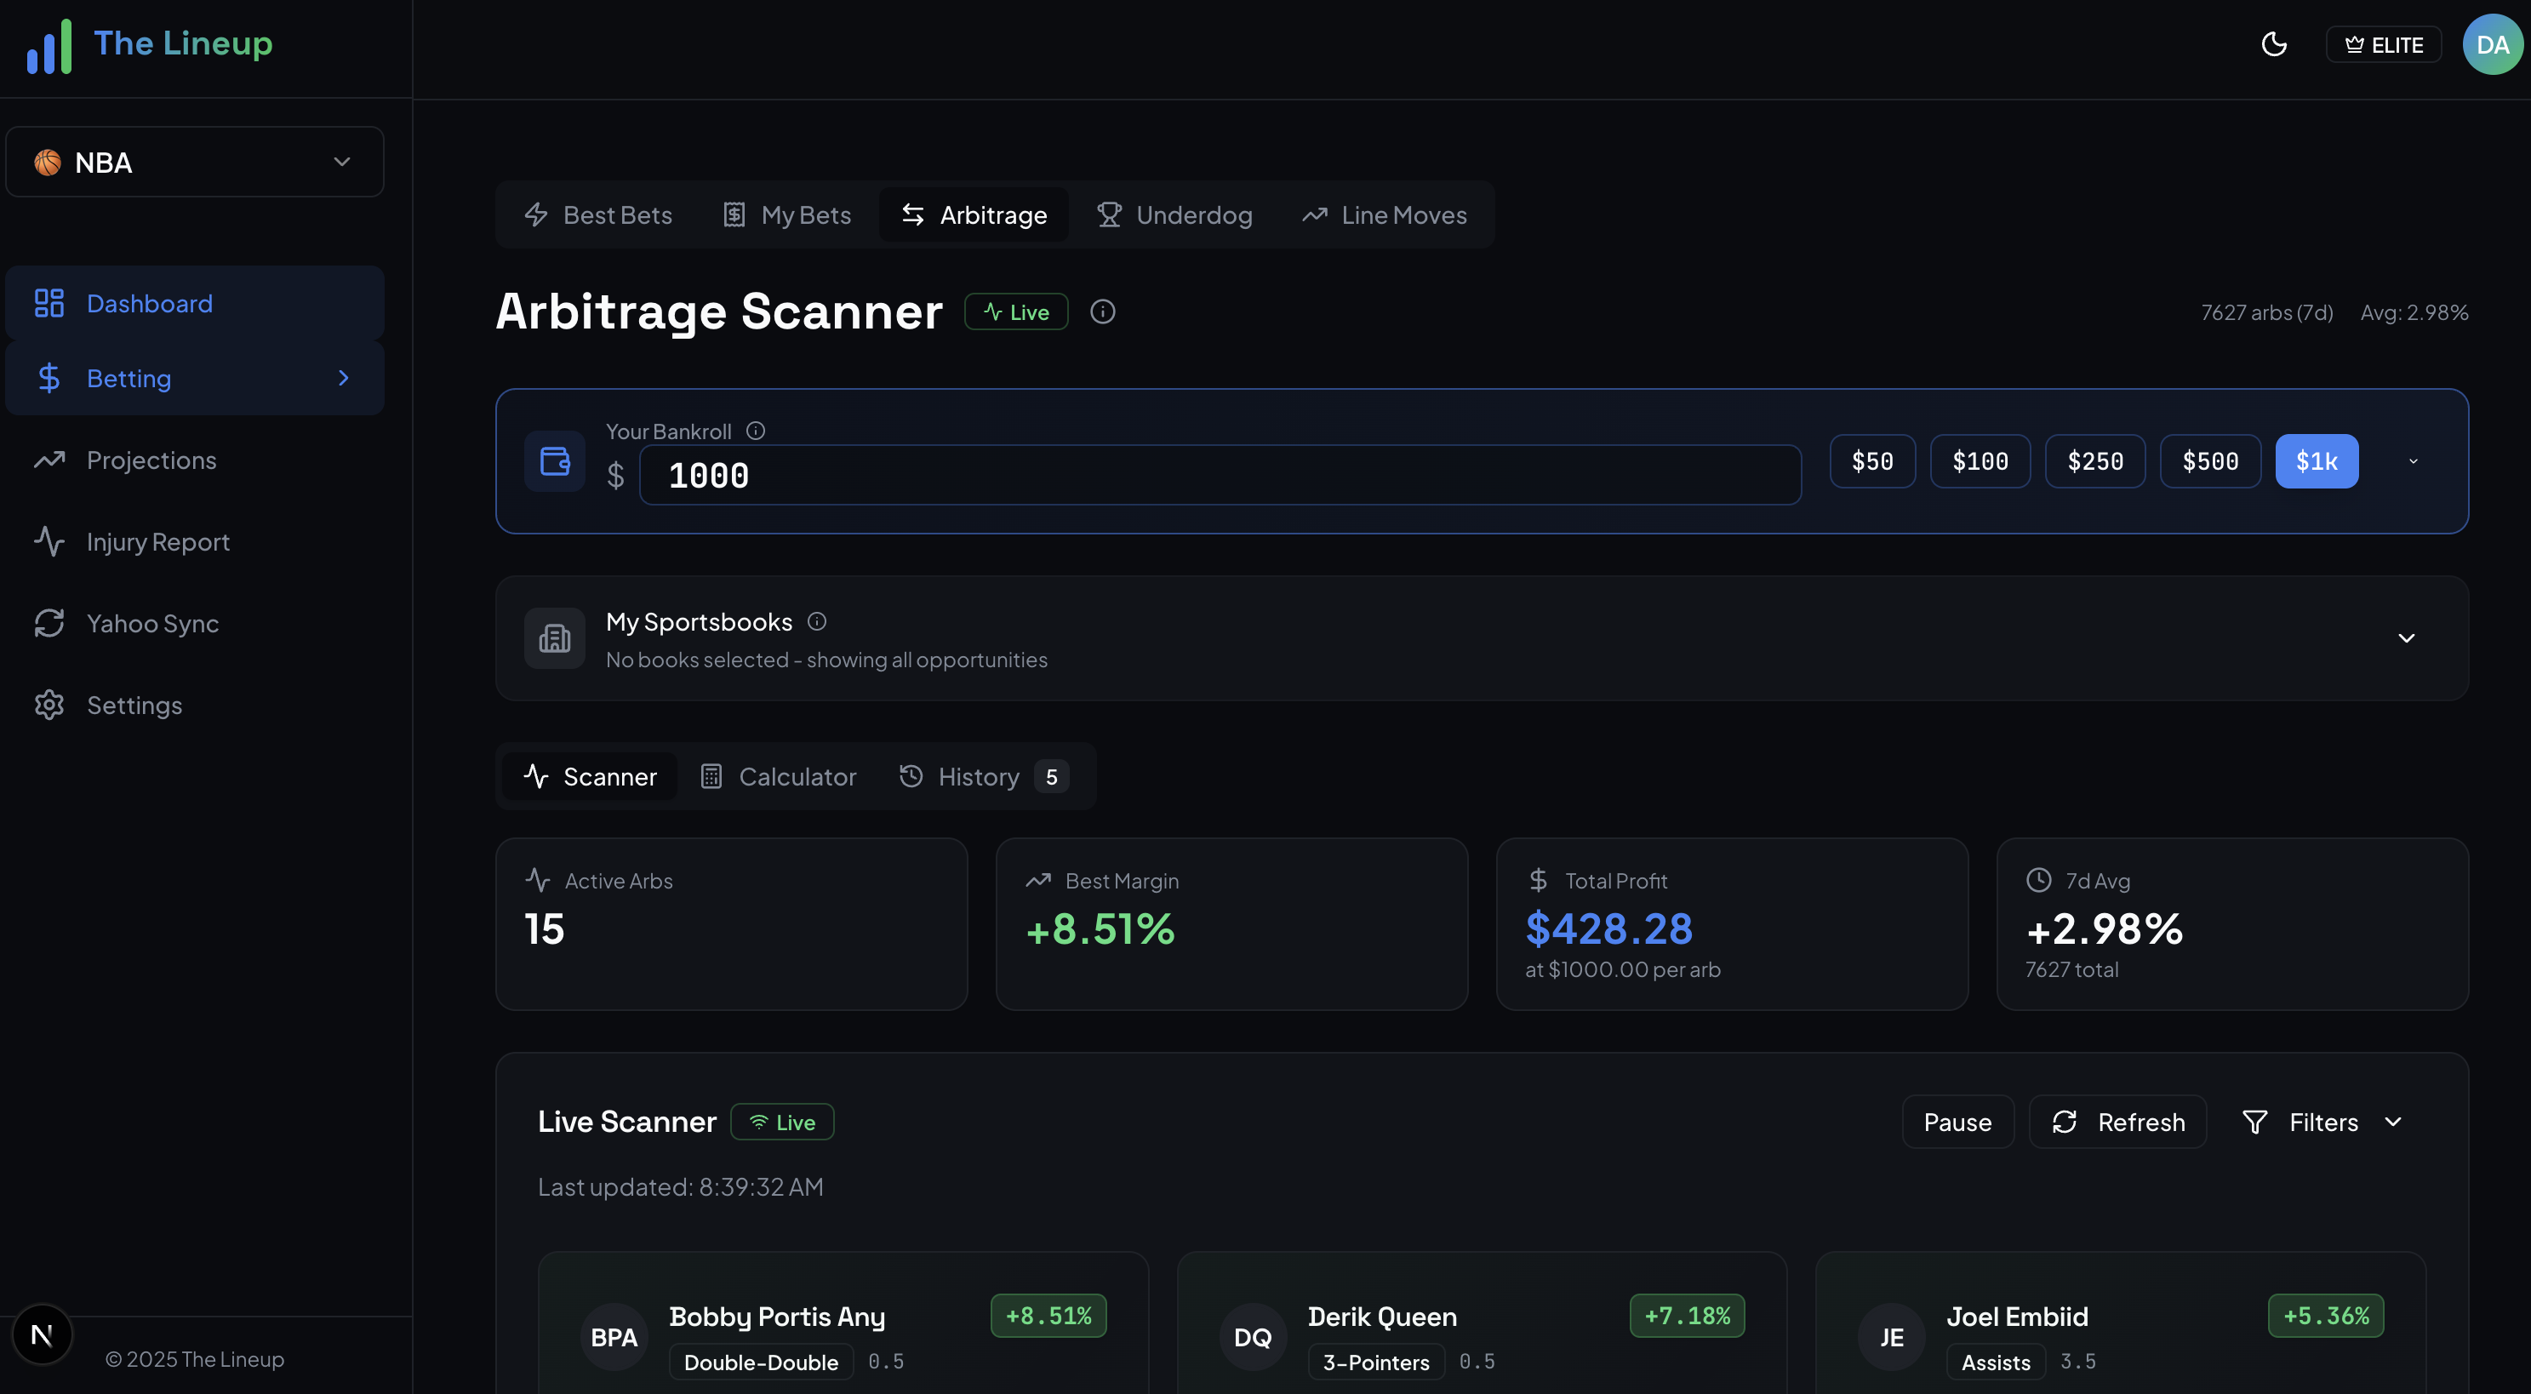Select the $1k bankroll preset
The width and height of the screenshot is (2531, 1394).
point(2316,460)
